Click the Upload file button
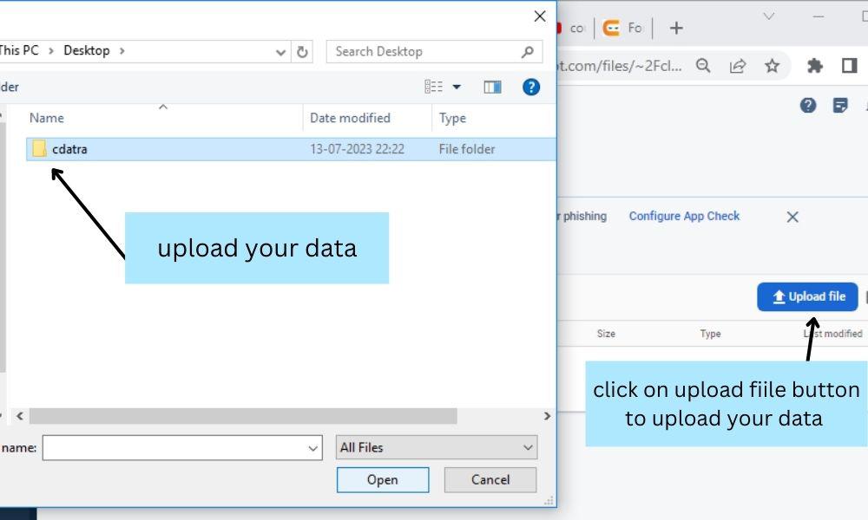The image size is (868, 520). click(807, 296)
